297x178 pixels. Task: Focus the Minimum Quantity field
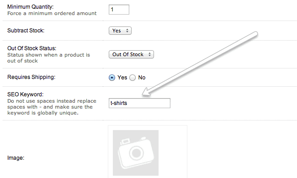119,10
